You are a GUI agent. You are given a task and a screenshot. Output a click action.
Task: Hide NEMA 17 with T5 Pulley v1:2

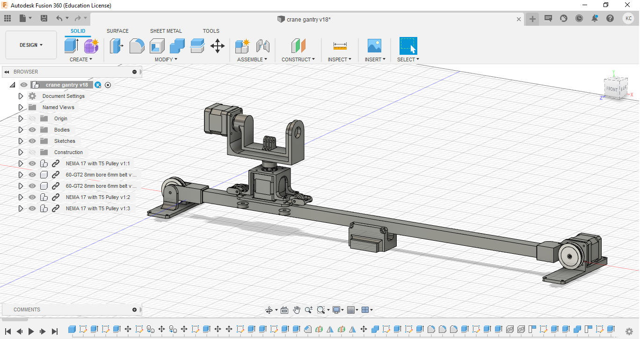pyautogui.click(x=32, y=197)
